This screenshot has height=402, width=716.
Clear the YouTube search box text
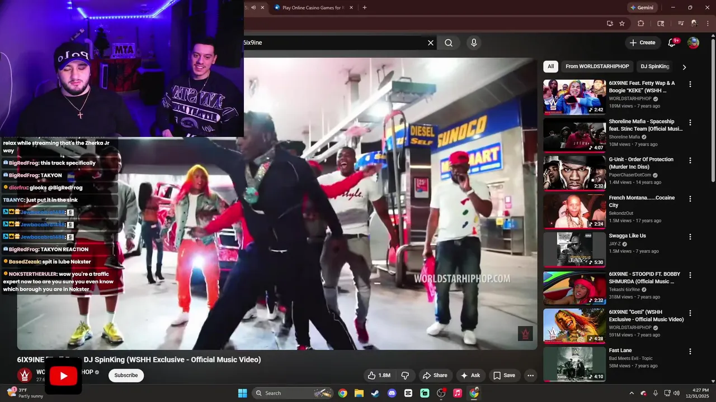(x=431, y=42)
